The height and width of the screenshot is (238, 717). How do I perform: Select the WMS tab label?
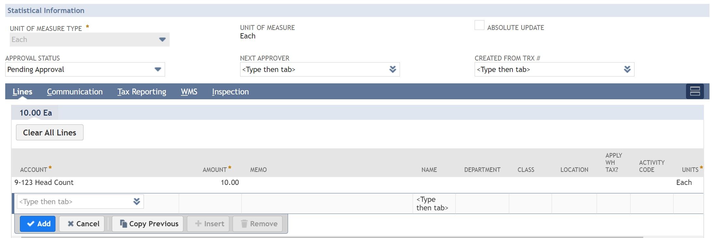pyautogui.click(x=189, y=91)
